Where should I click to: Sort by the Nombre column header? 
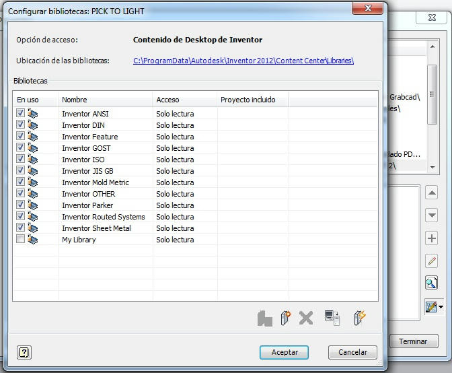pos(106,100)
